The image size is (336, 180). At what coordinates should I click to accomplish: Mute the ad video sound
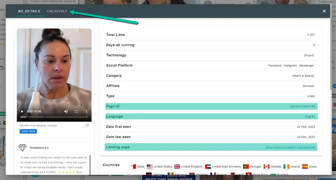[x=66, y=111]
